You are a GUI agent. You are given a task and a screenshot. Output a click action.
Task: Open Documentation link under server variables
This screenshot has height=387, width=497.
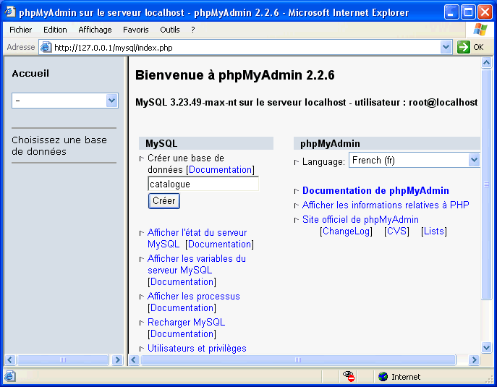pos(182,282)
